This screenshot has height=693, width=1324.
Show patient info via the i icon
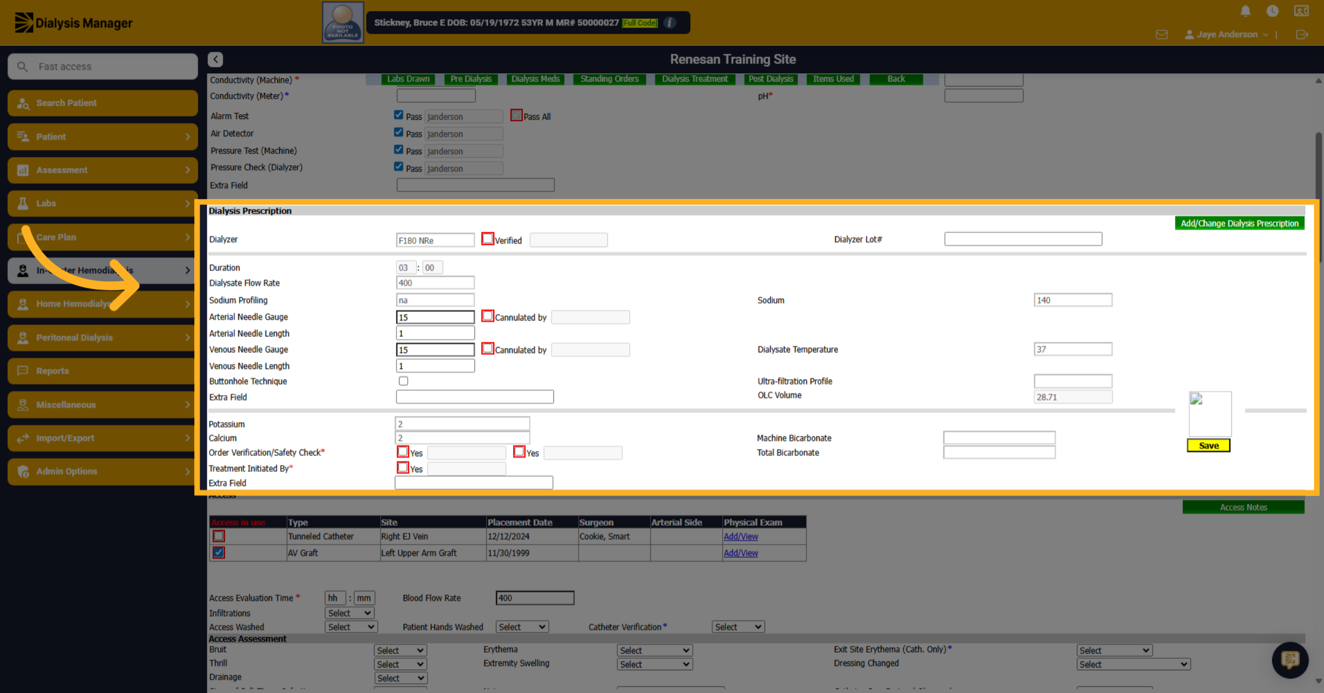click(x=670, y=23)
